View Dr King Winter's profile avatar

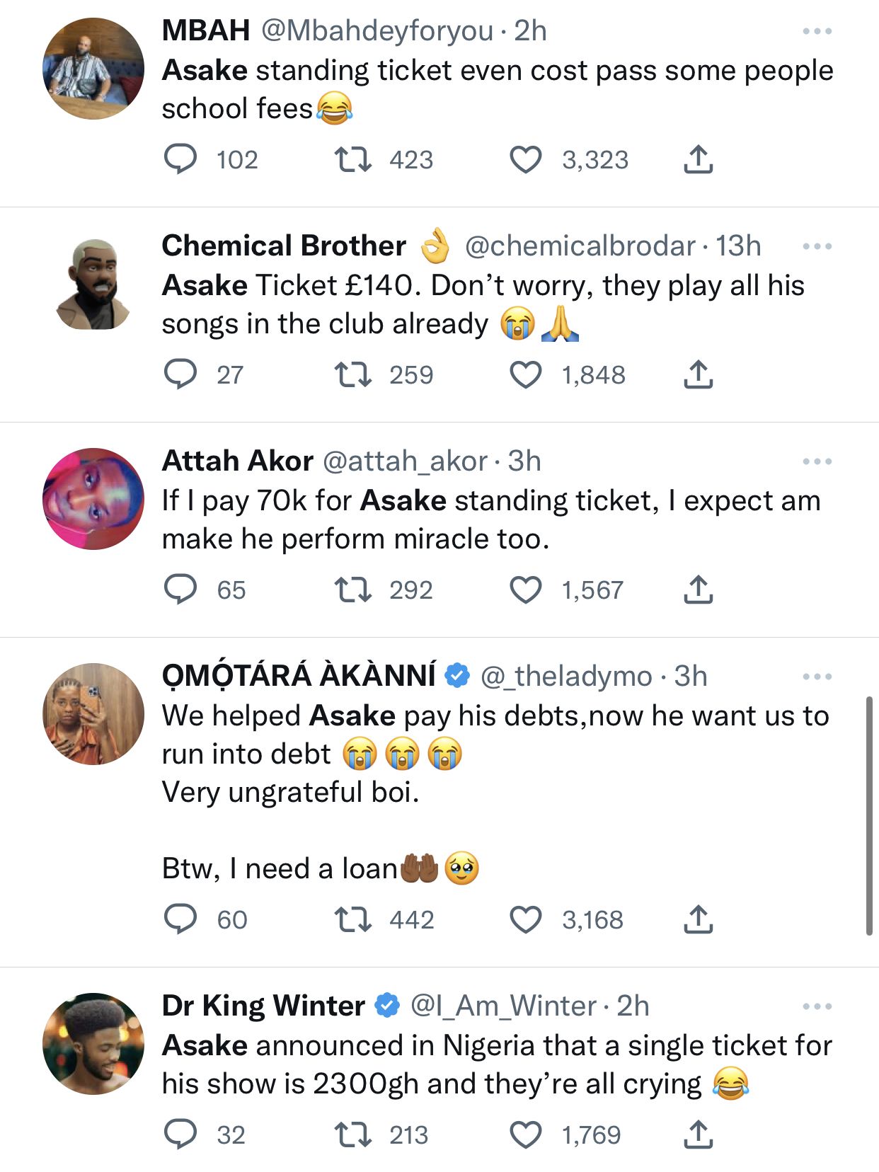(93, 1044)
